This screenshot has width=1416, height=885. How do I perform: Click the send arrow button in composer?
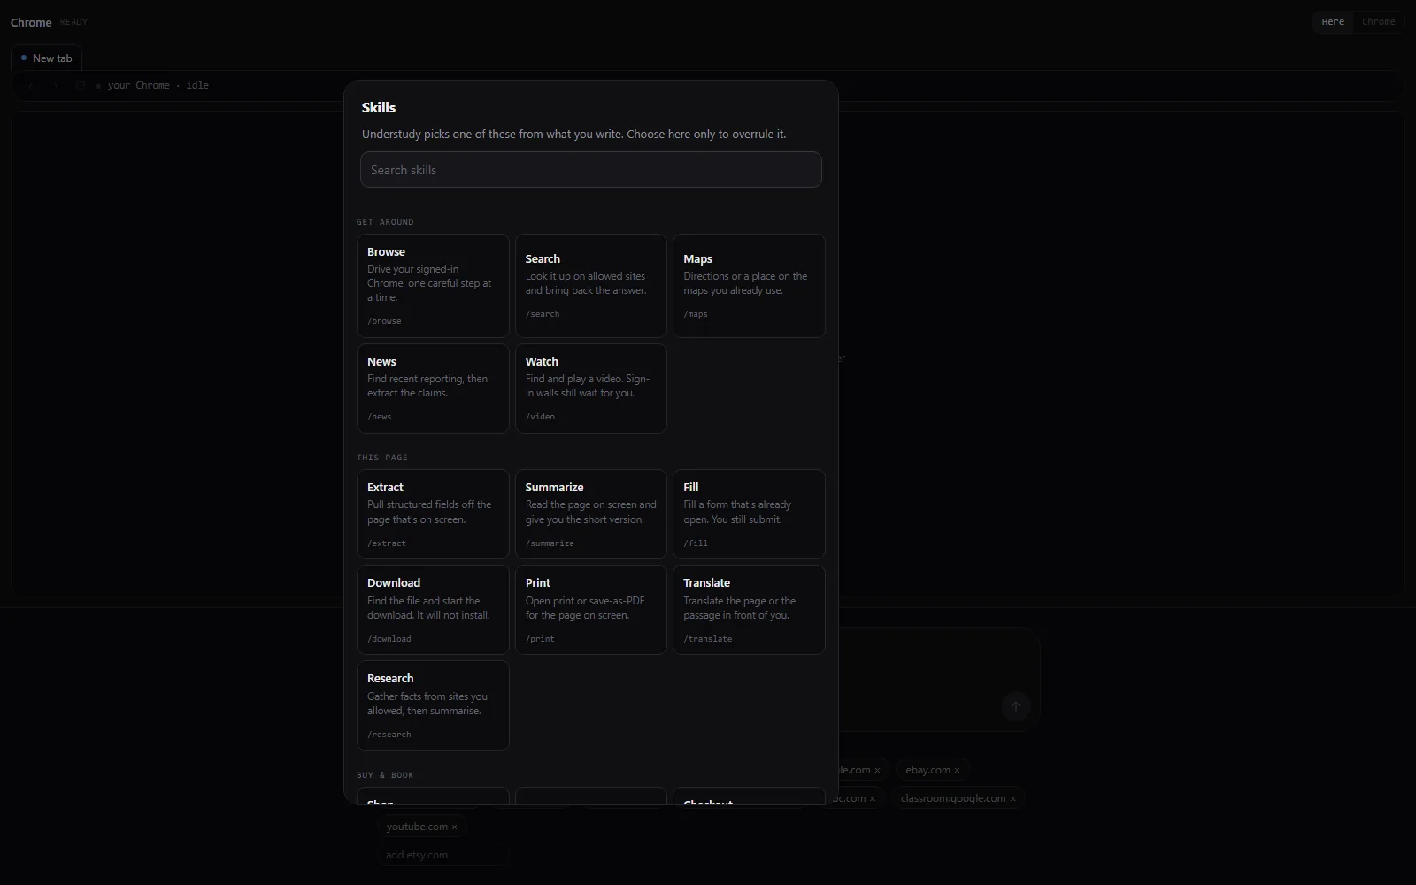tap(1016, 706)
